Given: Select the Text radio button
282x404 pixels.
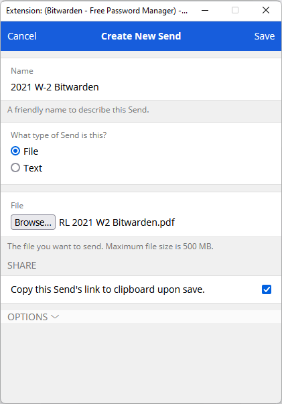Looking at the screenshot, I should pyautogui.click(x=15, y=167).
